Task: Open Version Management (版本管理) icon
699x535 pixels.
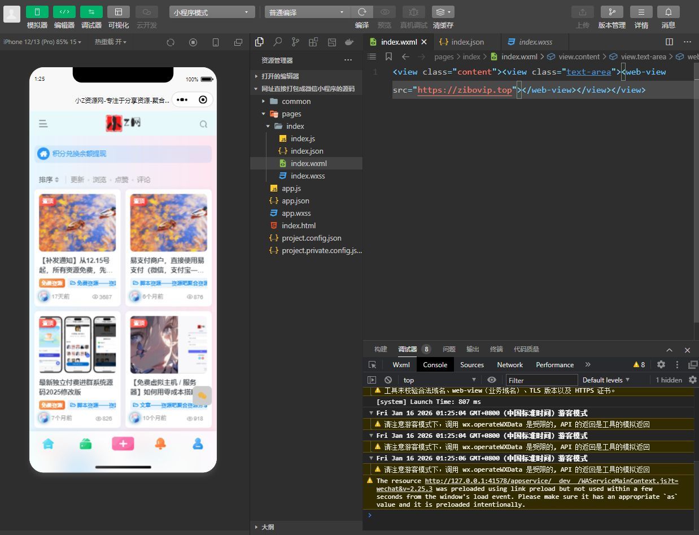Action: click(x=611, y=12)
